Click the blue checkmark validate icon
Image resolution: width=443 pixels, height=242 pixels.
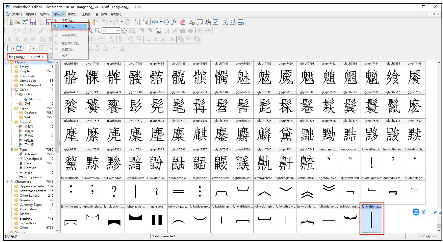click(x=215, y=22)
